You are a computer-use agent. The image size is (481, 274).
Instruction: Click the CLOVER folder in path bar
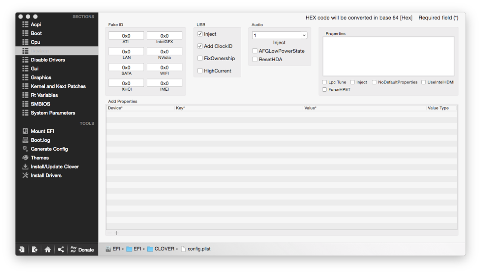pos(161,249)
